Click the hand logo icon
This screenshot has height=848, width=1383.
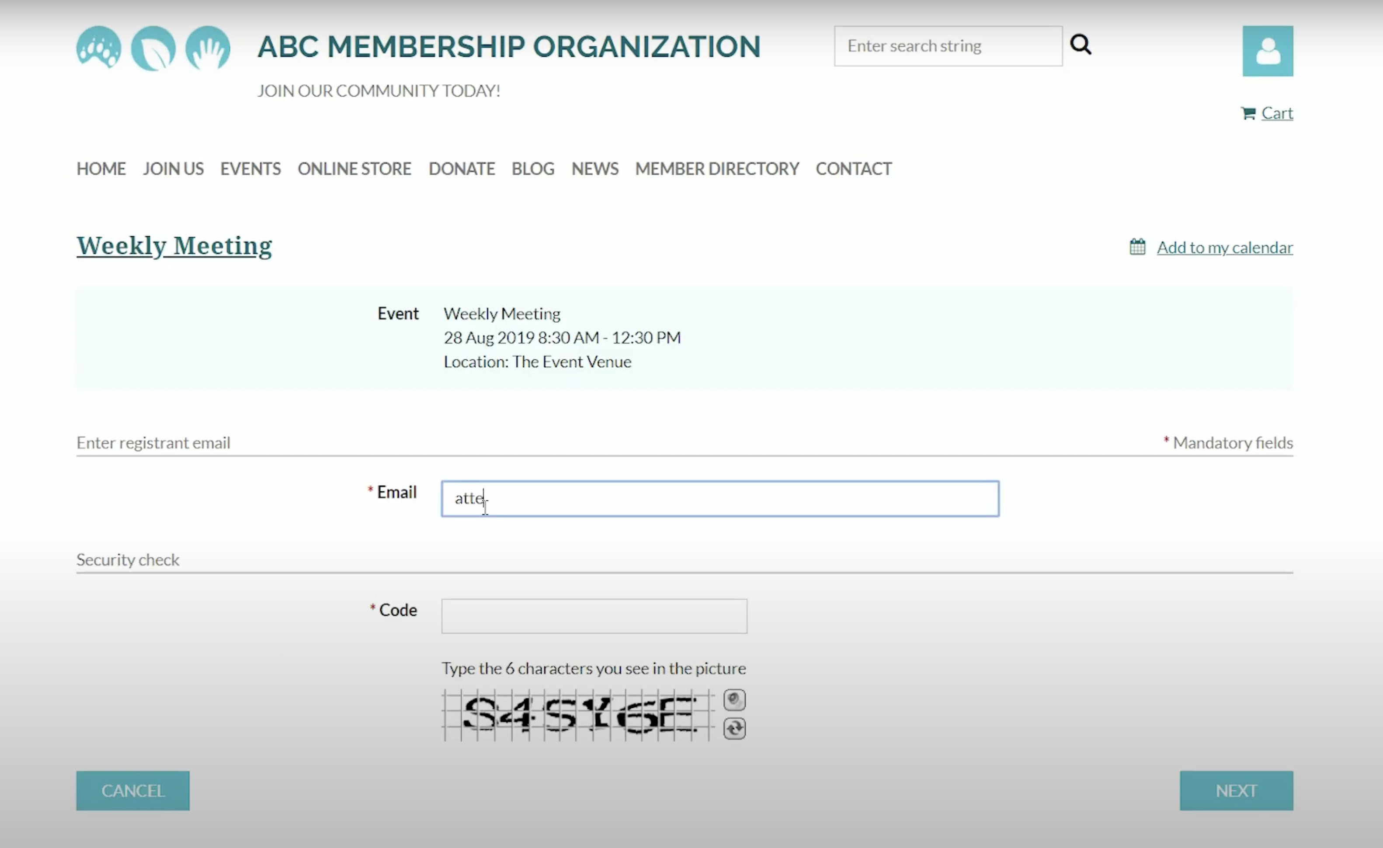[208, 48]
